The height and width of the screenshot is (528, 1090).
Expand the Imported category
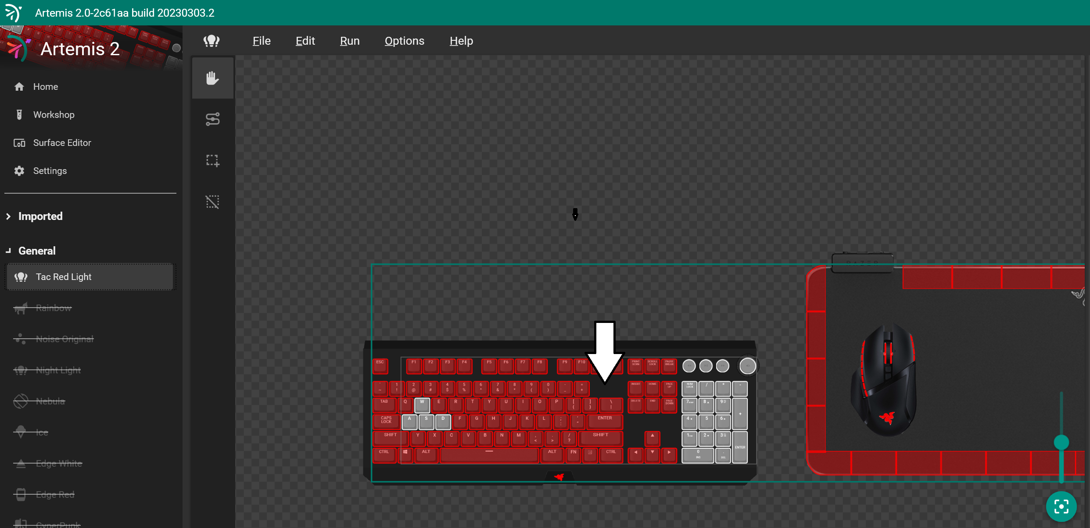click(x=40, y=216)
